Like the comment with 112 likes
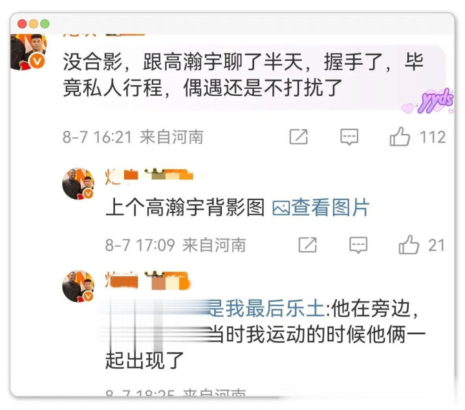 400,137
